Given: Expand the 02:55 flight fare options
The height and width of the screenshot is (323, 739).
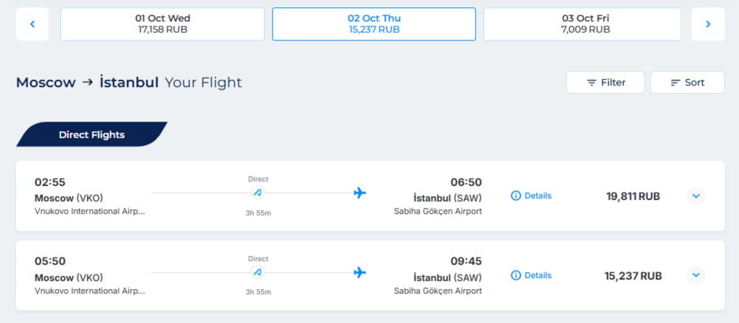Looking at the screenshot, I should 695,196.
